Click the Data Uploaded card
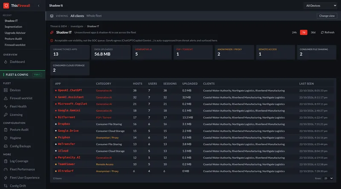 (x=111, y=52)
